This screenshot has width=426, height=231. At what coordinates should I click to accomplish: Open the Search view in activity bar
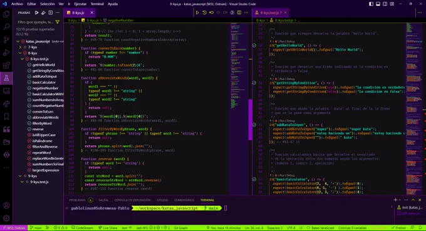(6, 26)
